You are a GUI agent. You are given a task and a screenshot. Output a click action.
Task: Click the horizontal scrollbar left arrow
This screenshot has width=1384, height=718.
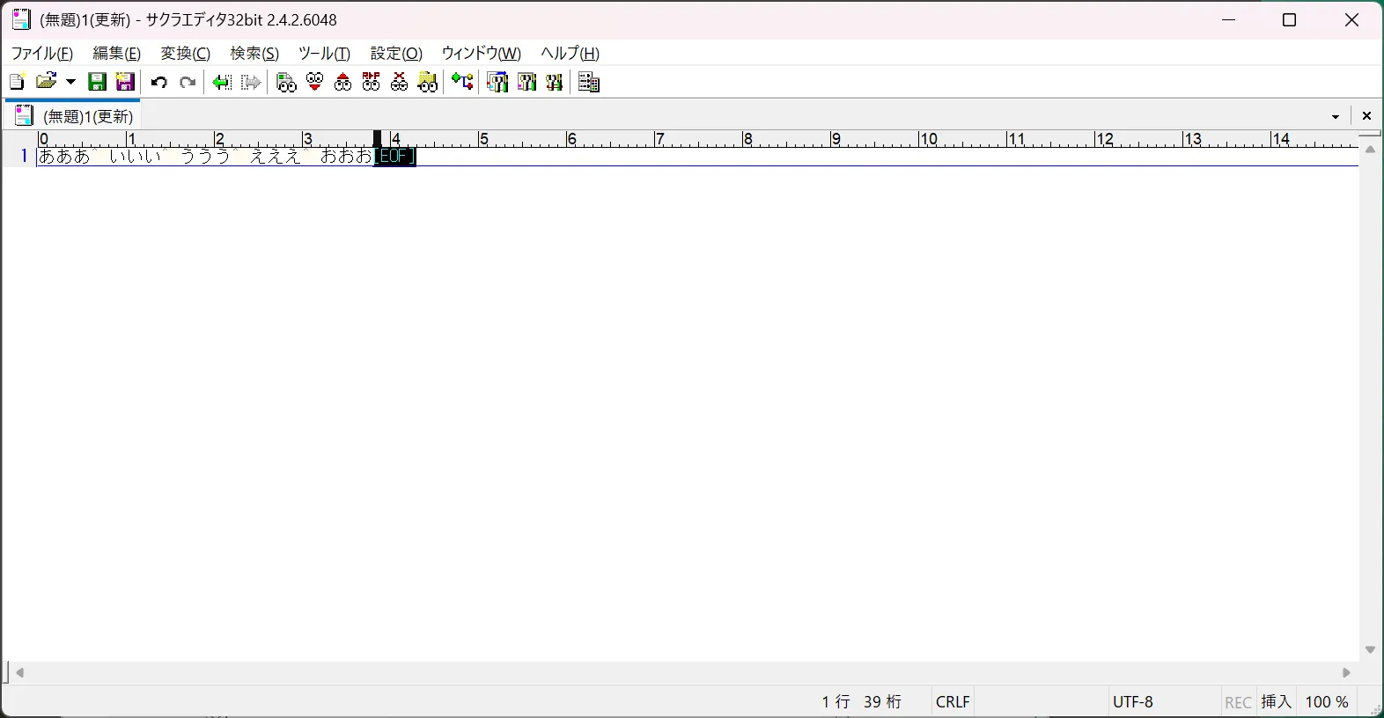19,673
